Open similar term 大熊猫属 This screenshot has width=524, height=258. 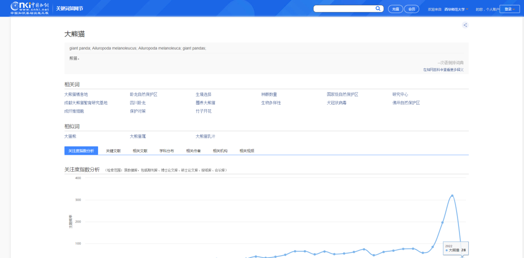point(138,137)
